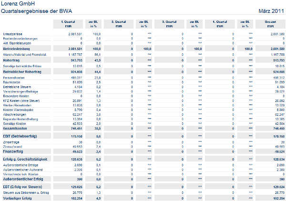The image size is (286, 201).
Task: Click Steuern percentage value 1,3 in last rows
Action: click(x=99, y=193)
